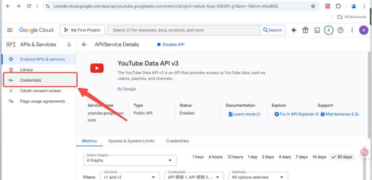Expand the Credentials filter dropdown
372x180 pixels.
(x=195, y=177)
